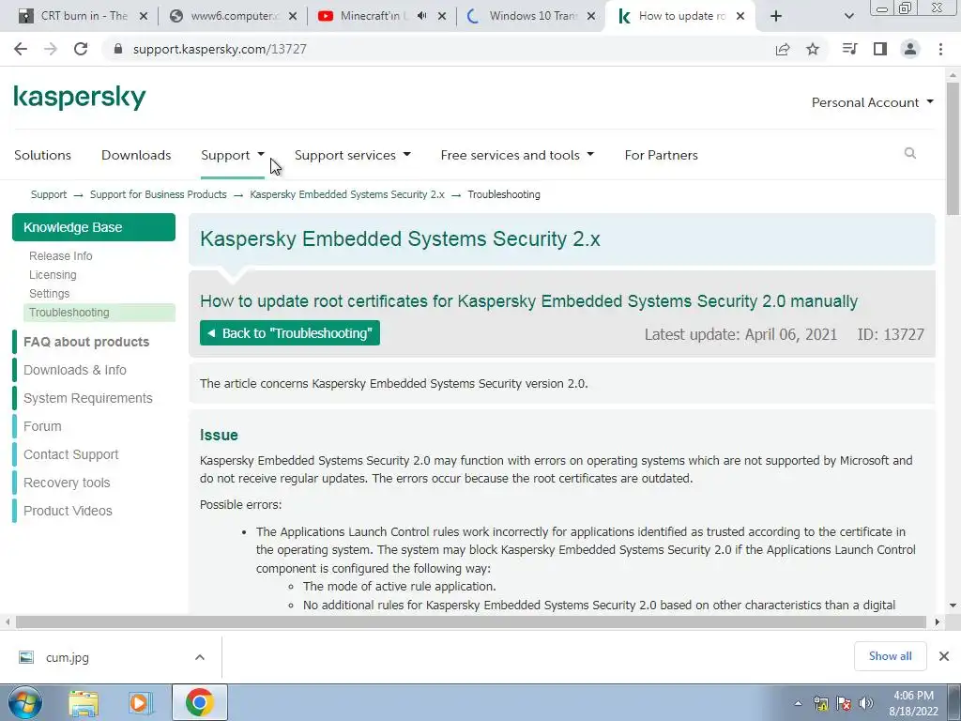Viewport: 961px width, 721px height.
Task: Bookmark this page with star icon
Action: coord(813,49)
